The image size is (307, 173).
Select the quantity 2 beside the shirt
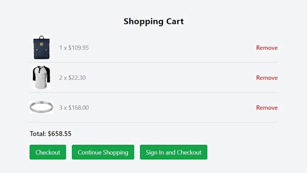pos(60,77)
